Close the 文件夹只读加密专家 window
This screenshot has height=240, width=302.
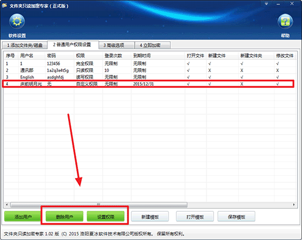(292, 3)
